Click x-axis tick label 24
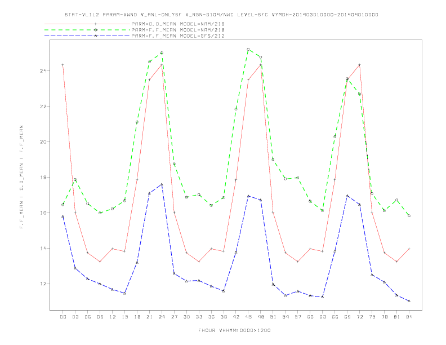 point(162,317)
